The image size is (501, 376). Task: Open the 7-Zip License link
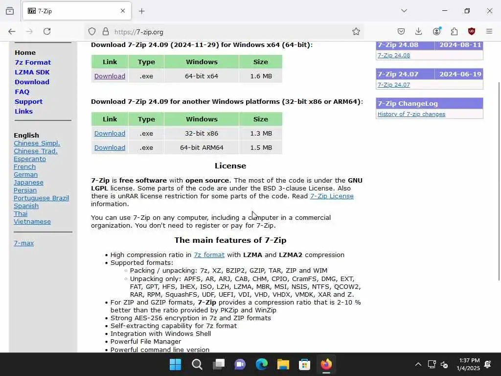point(332,196)
